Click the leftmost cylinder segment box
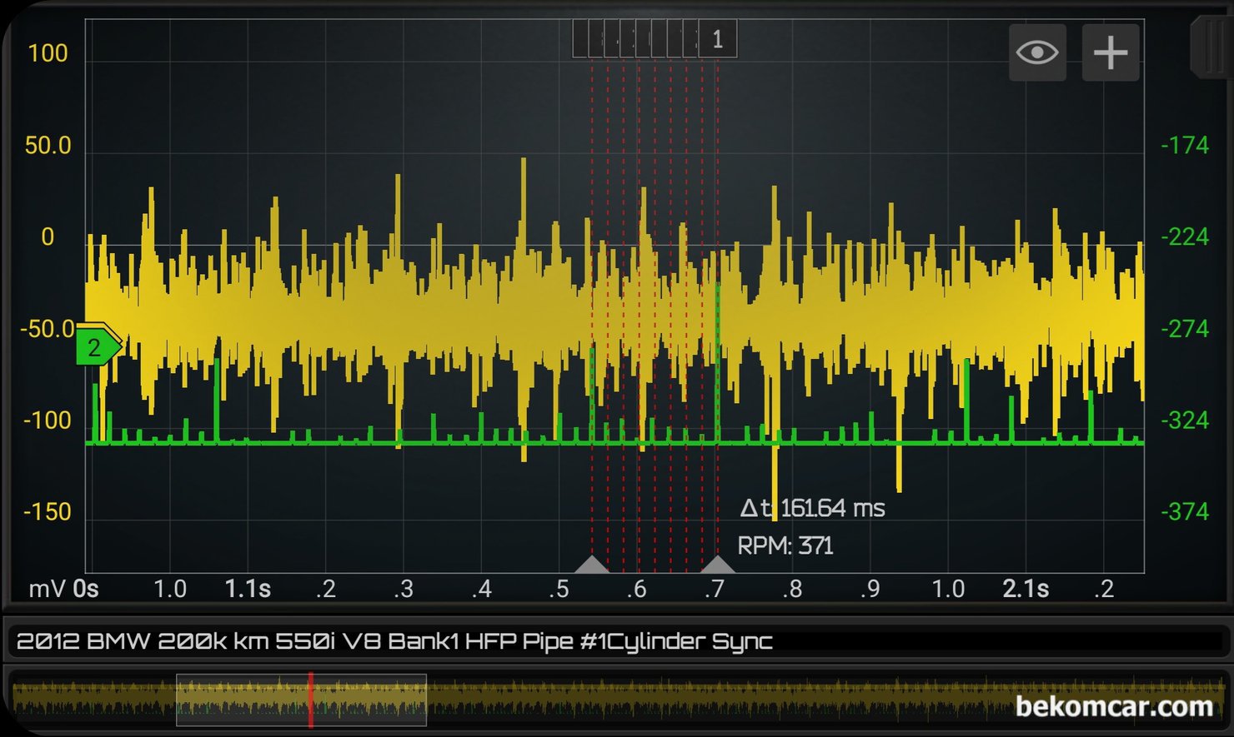The width and height of the screenshot is (1234, 737). tap(580, 39)
